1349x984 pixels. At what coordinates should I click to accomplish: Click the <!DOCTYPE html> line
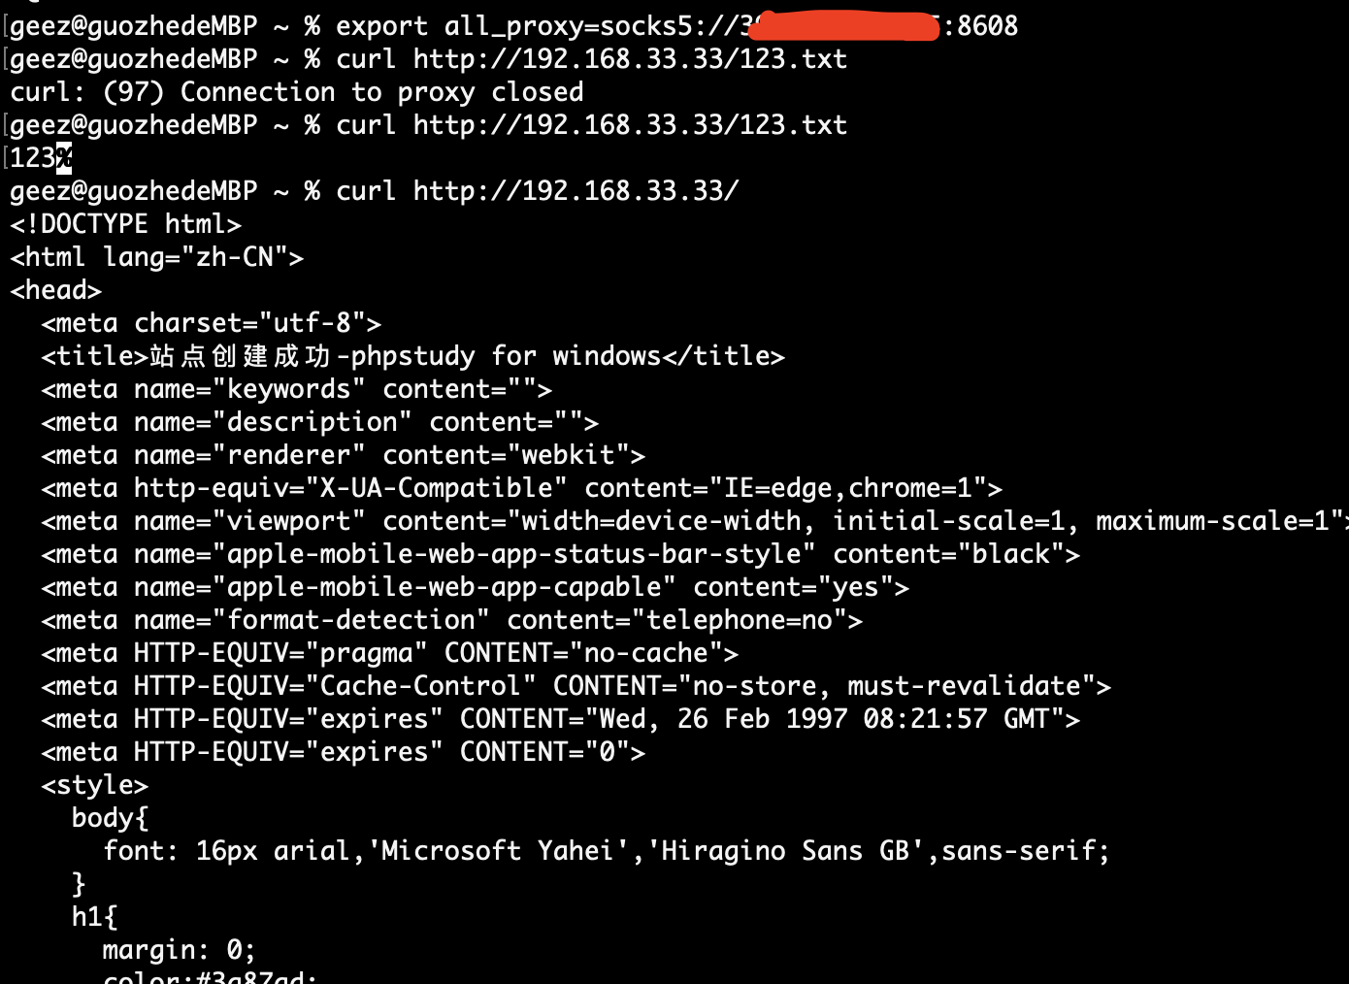[x=125, y=224]
